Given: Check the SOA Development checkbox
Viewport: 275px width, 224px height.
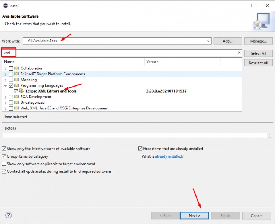Looking at the screenshot, I should [11, 97].
